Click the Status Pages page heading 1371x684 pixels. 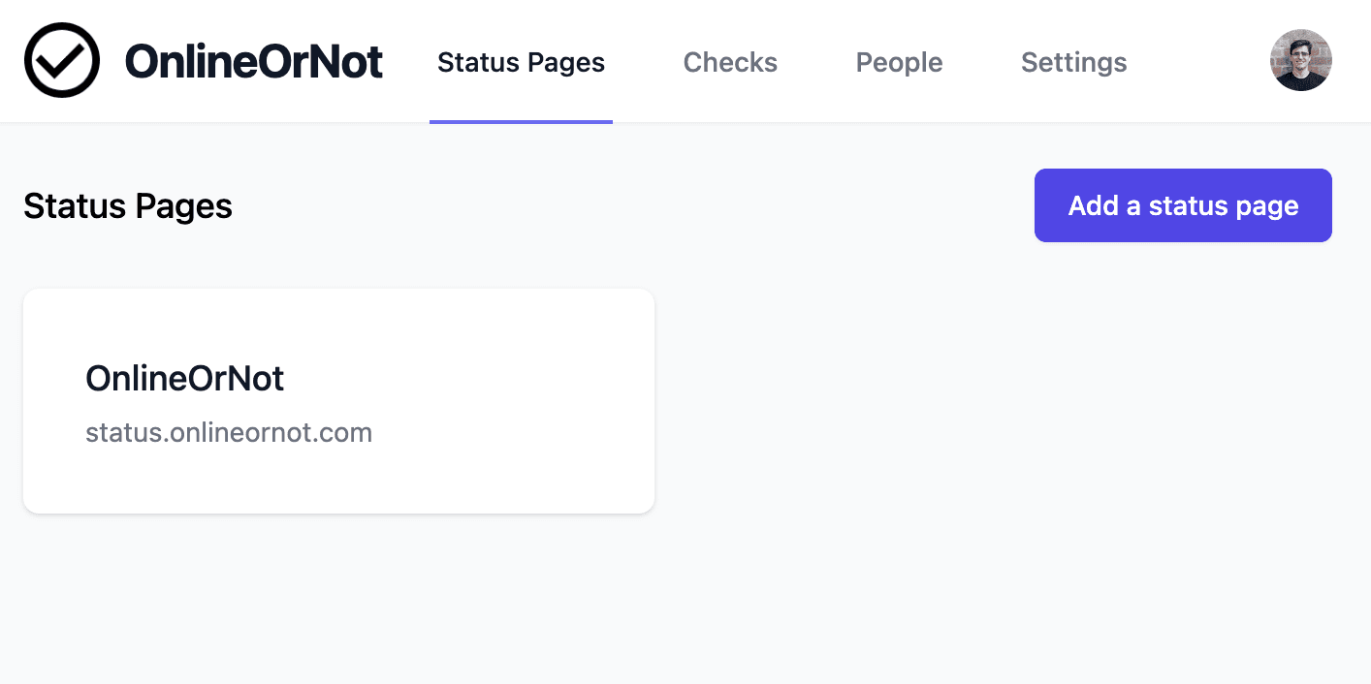pos(127,205)
